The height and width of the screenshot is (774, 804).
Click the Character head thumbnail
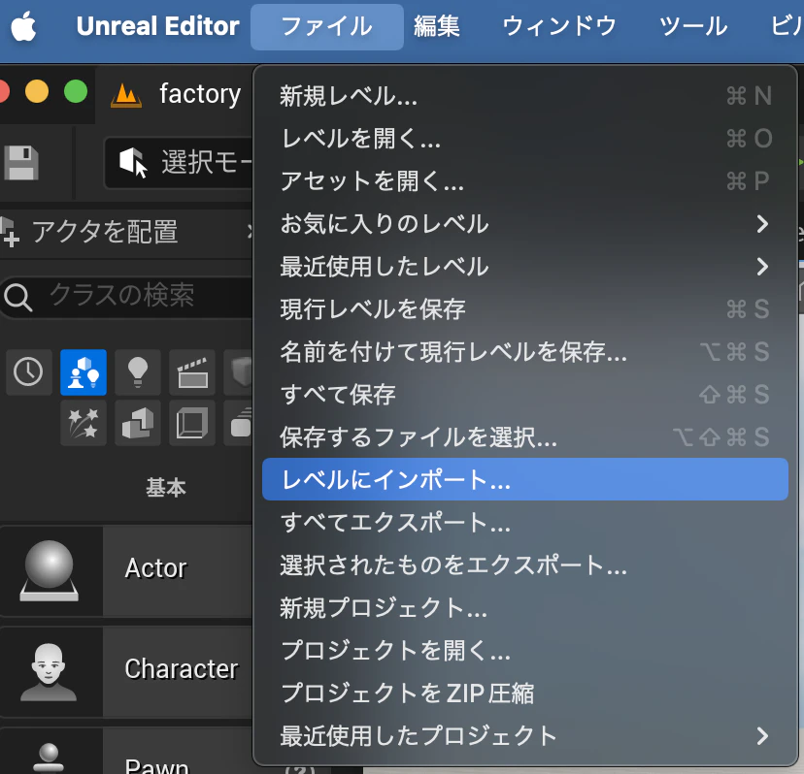(49, 672)
